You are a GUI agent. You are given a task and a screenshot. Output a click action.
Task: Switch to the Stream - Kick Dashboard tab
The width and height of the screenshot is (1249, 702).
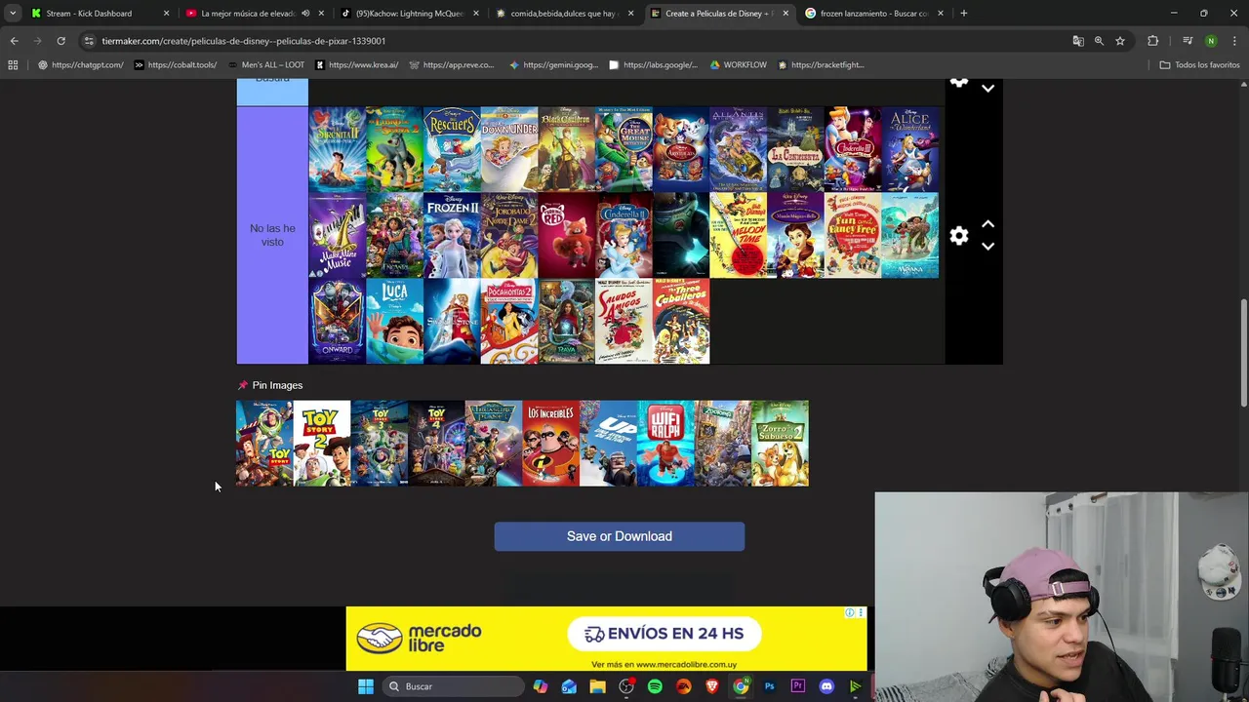(89, 14)
